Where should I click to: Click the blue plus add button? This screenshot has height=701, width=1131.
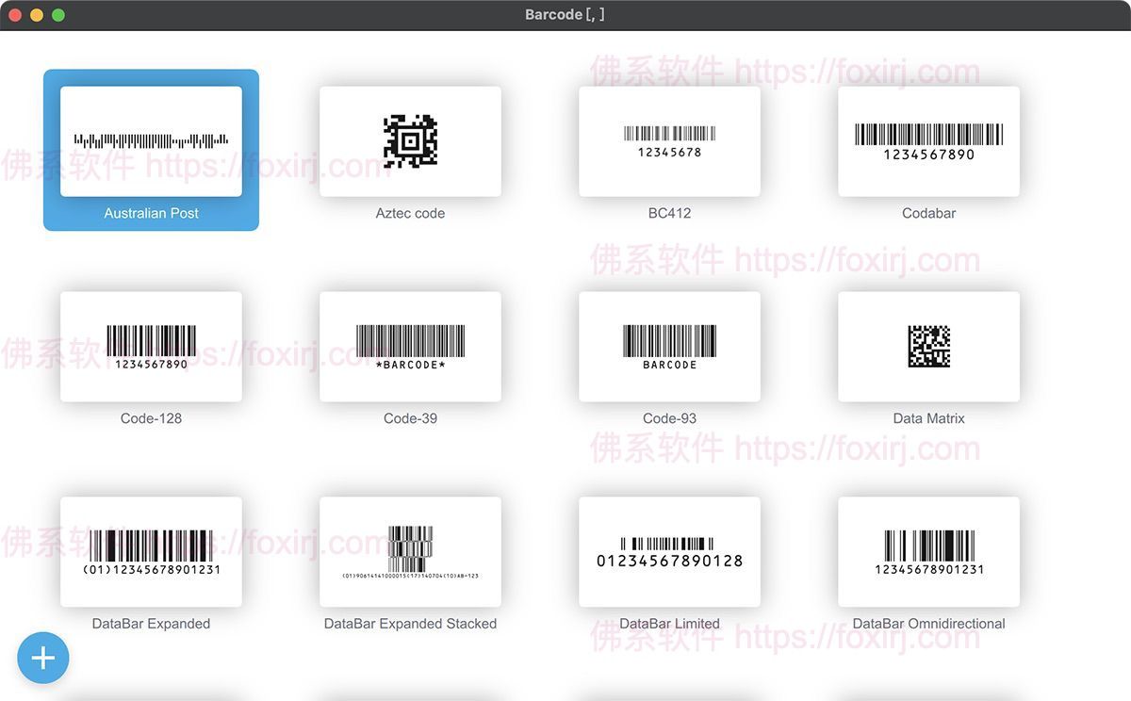click(43, 658)
